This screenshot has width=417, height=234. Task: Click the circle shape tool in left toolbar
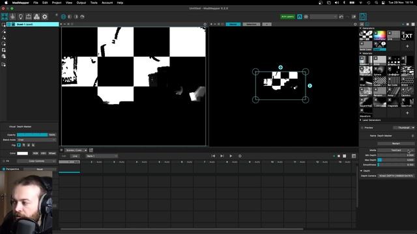click(3, 44)
